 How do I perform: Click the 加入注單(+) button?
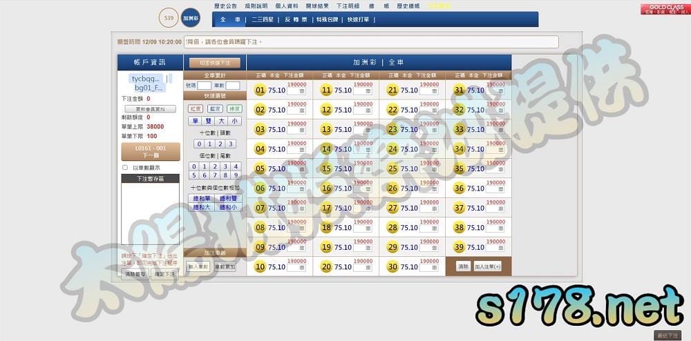tap(487, 266)
